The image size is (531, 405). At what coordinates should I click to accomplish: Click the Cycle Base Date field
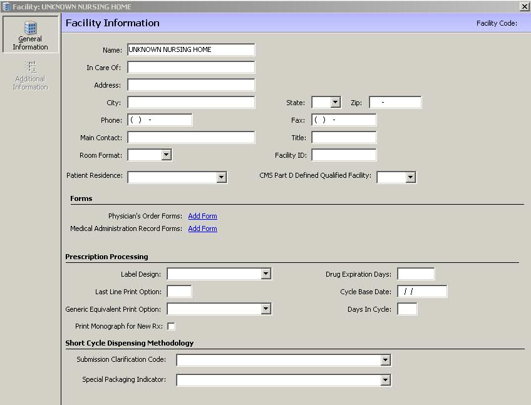coord(422,291)
